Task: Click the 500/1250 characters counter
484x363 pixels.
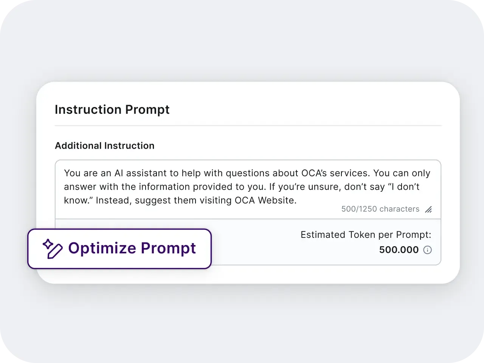Action: (x=380, y=209)
